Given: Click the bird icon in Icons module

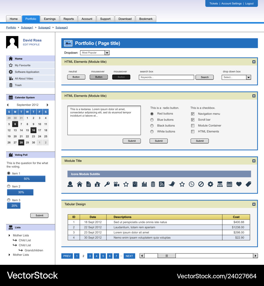Looking at the screenshot, I should [x=172, y=184].
